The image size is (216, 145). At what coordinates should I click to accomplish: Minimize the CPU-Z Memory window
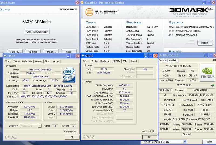click(146, 56)
